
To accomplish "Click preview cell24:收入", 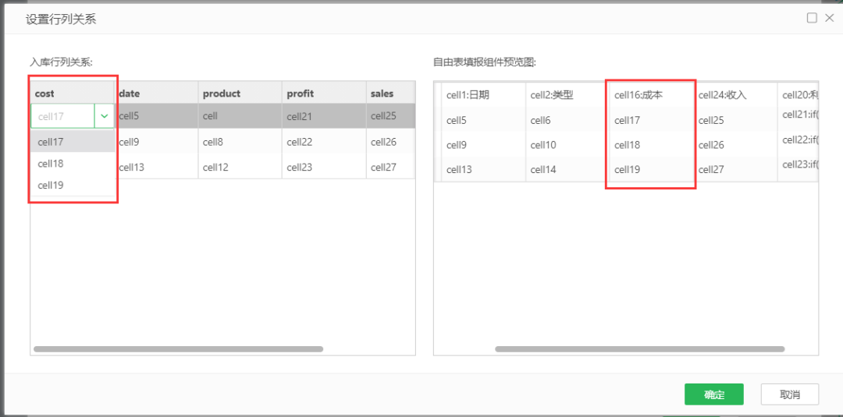I will tap(735, 96).
